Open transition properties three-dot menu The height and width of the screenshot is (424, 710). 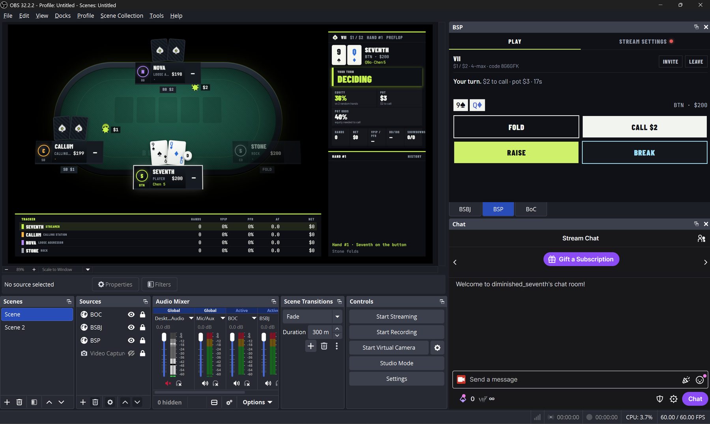[x=336, y=346]
